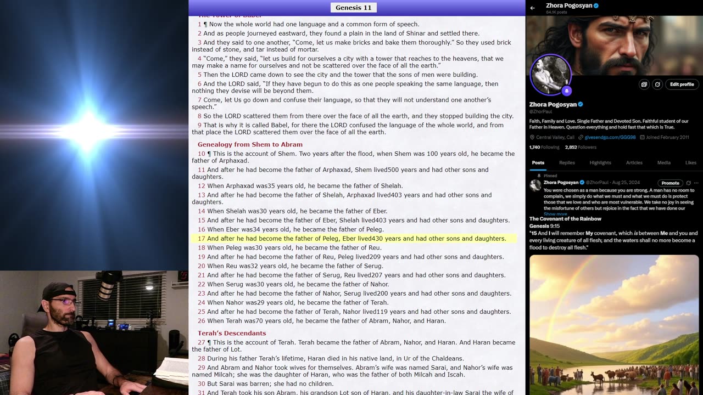
Task: Open the camera icon button beside Edit profile
Action: pos(644,84)
